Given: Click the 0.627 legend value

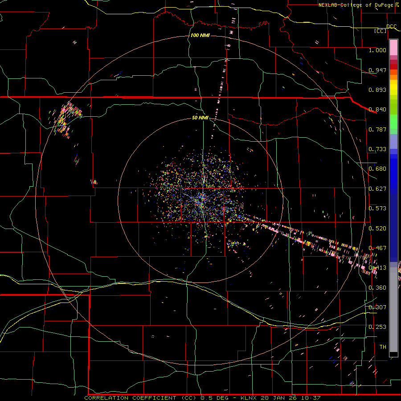Looking at the screenshot, I should click(377, 189).
